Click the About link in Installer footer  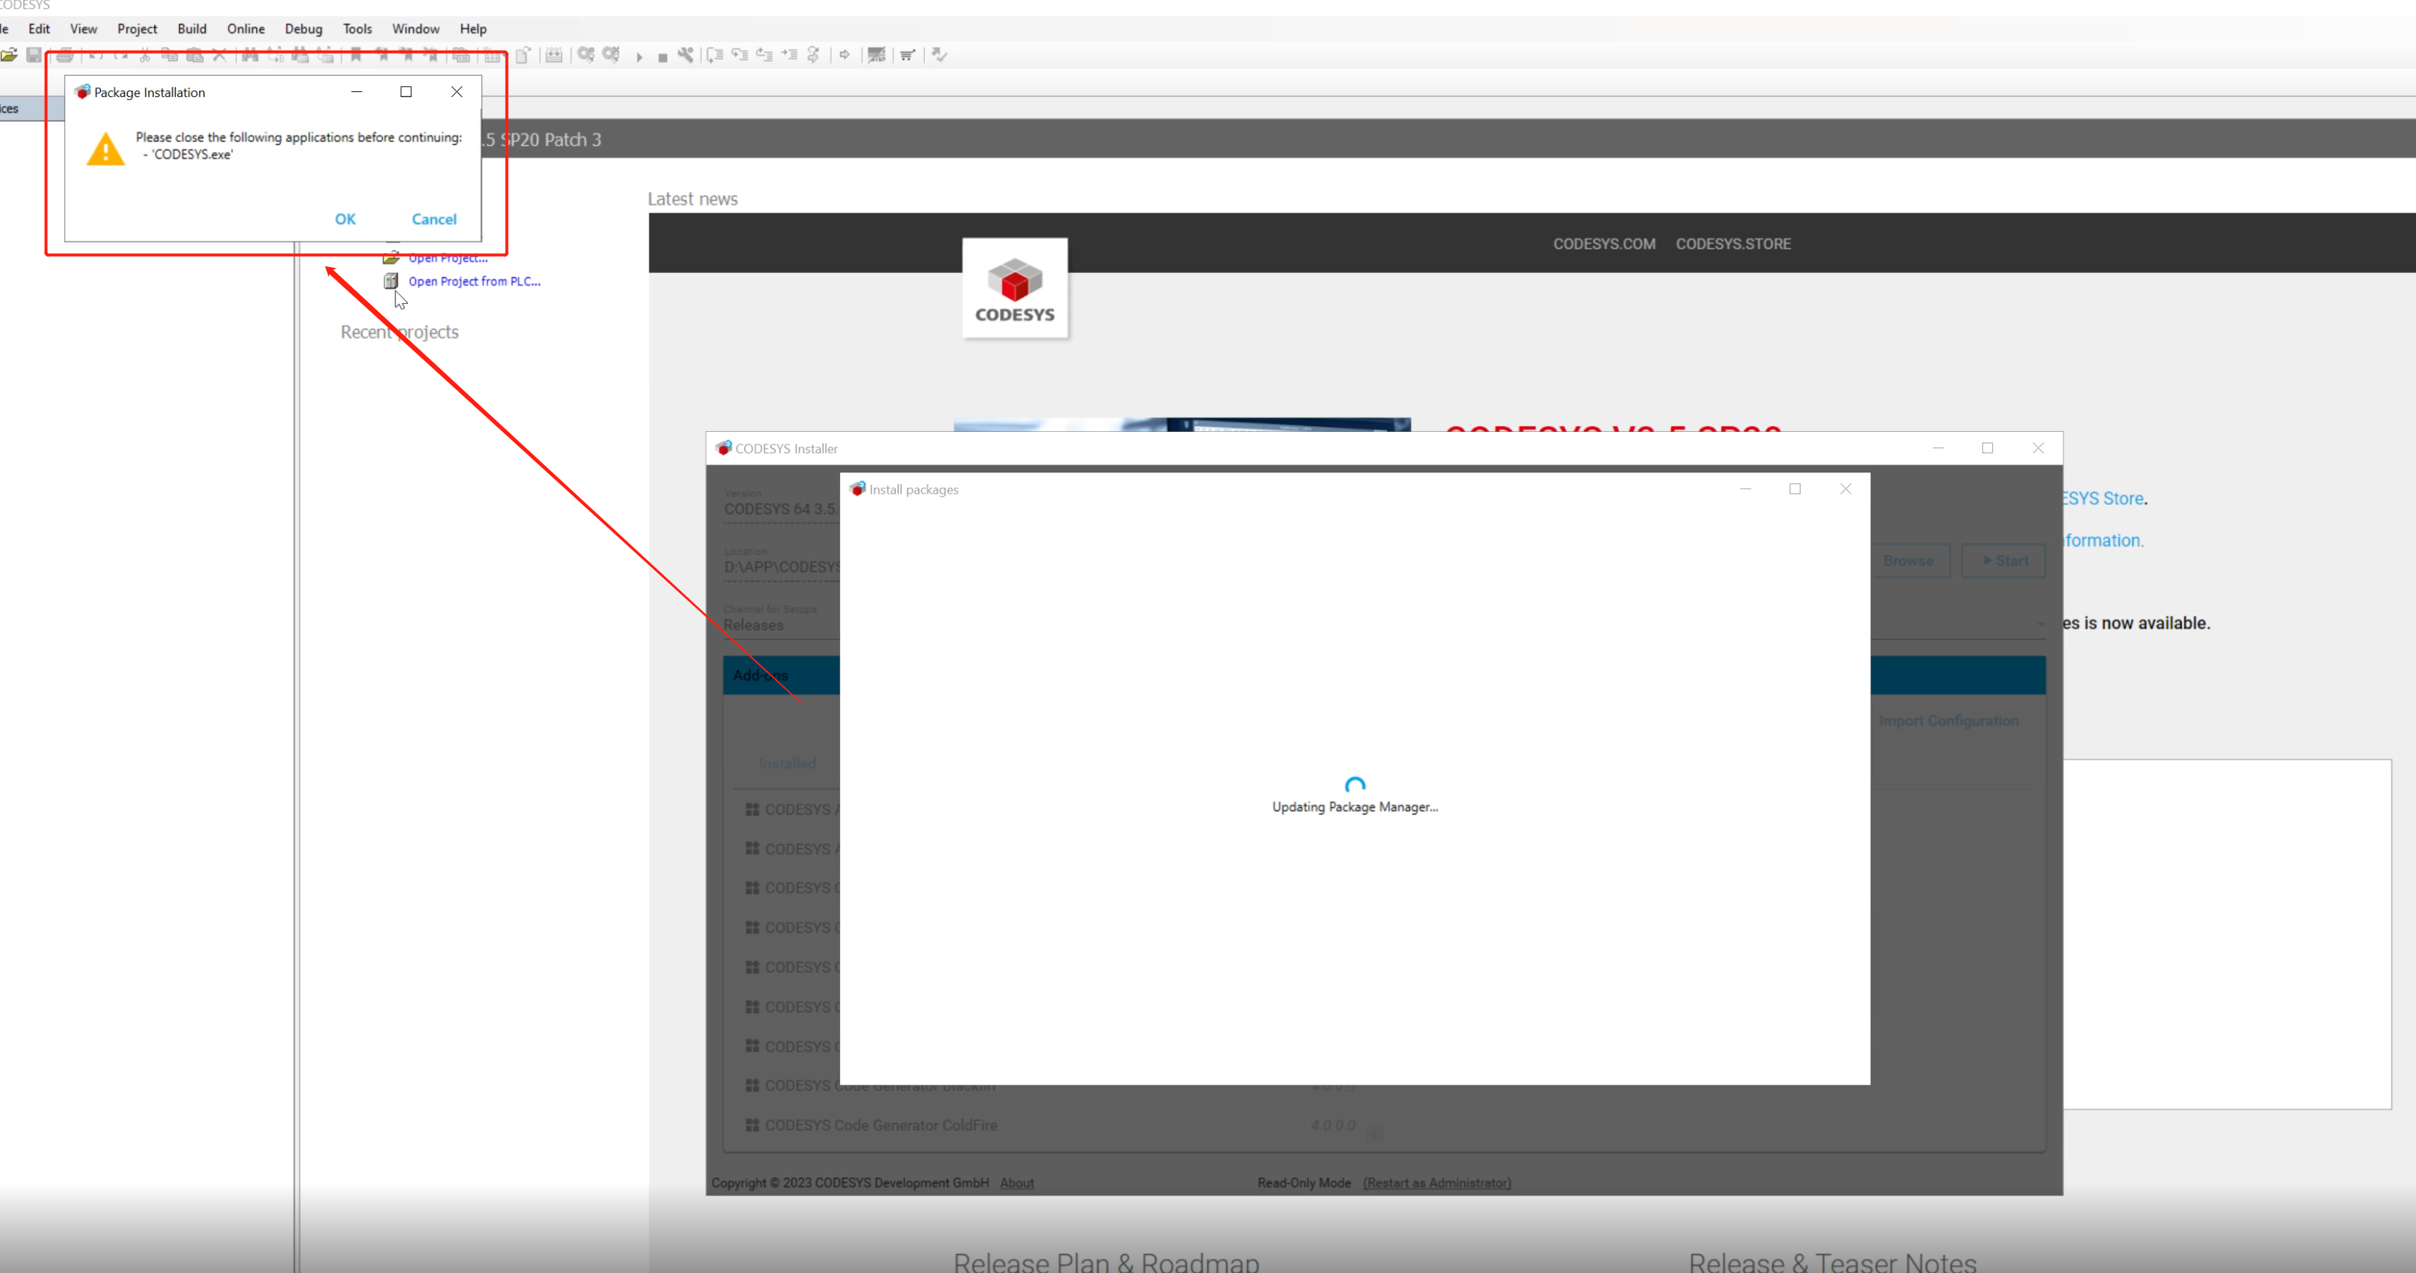pos(1017,1183)
